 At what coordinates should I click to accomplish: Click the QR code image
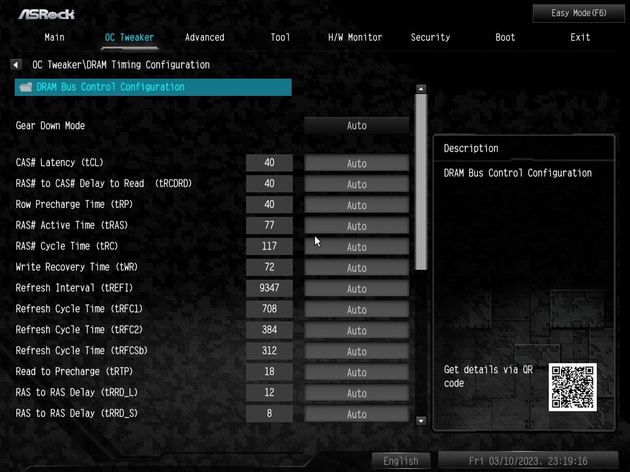point(573,387)
